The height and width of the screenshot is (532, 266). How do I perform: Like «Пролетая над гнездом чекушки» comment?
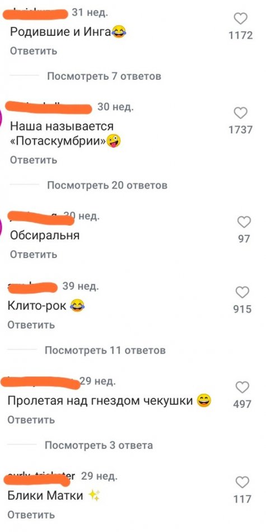pos(242,388)
